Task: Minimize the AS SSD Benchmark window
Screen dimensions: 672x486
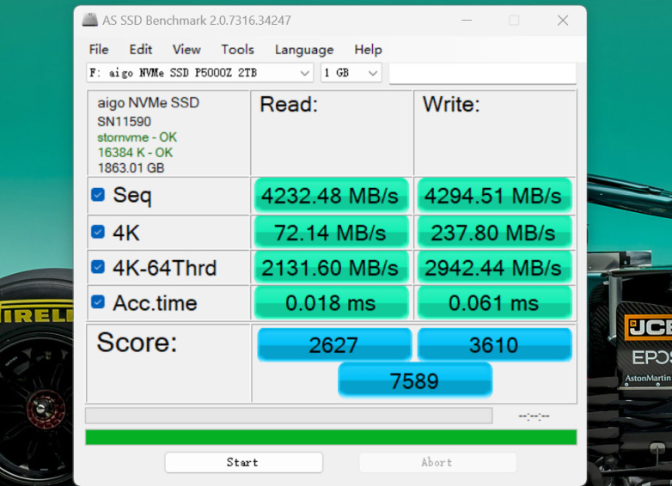Action: tap(467, 20)
